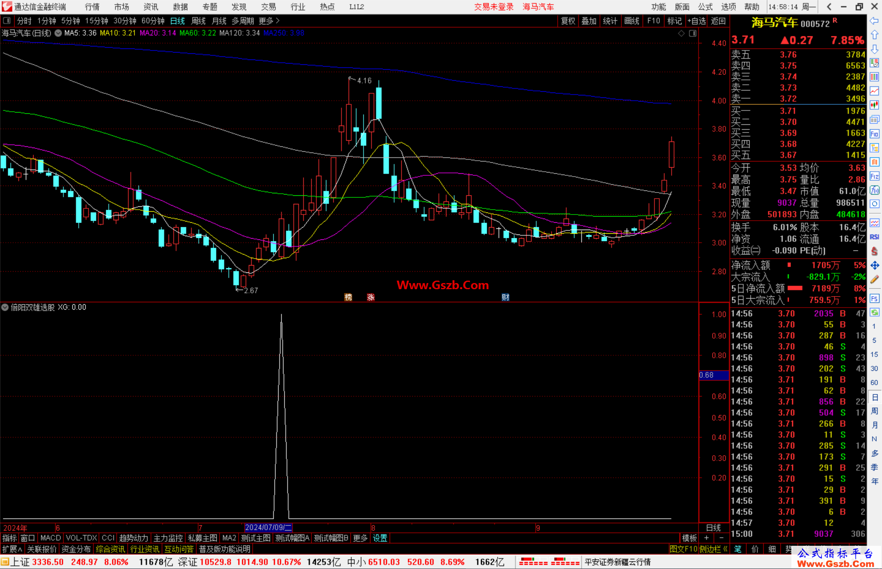Click the 返回 return button
The width and height of the screenshot is (882, 569).
coord(718,21)
